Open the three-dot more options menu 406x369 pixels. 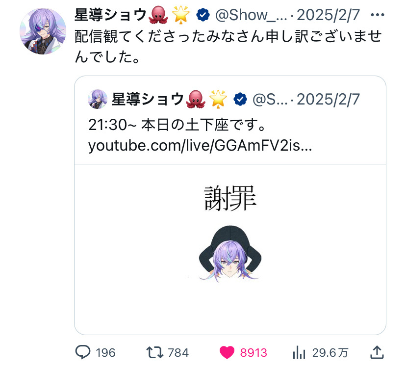click(377, 15)
